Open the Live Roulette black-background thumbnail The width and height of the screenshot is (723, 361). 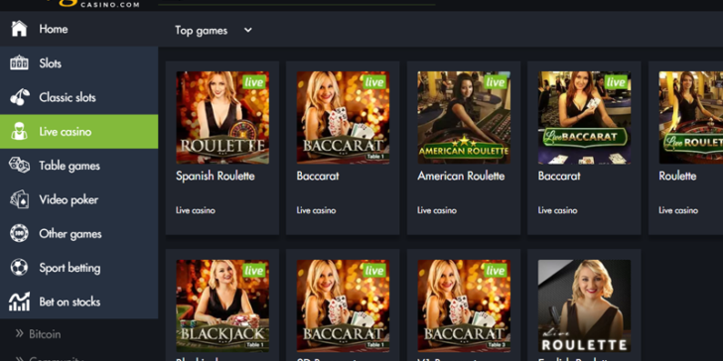coord(584,305)
